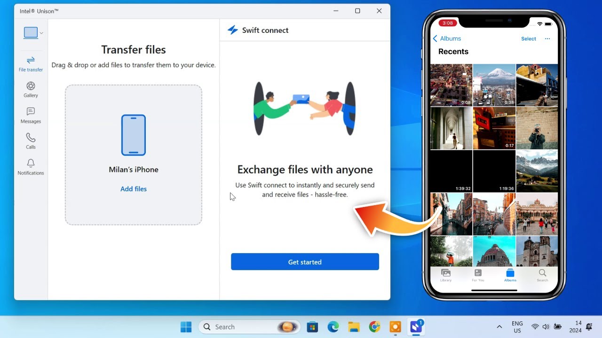This screenshot has height=338, width=602.
Task: Open the File transfer section
Action: coord(31,64)
